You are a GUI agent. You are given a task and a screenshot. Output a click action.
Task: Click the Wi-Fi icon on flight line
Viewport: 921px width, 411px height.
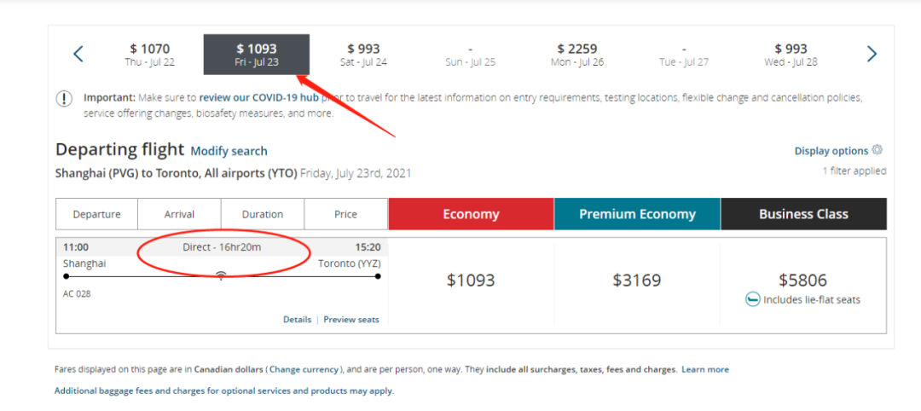coord(221,275)
